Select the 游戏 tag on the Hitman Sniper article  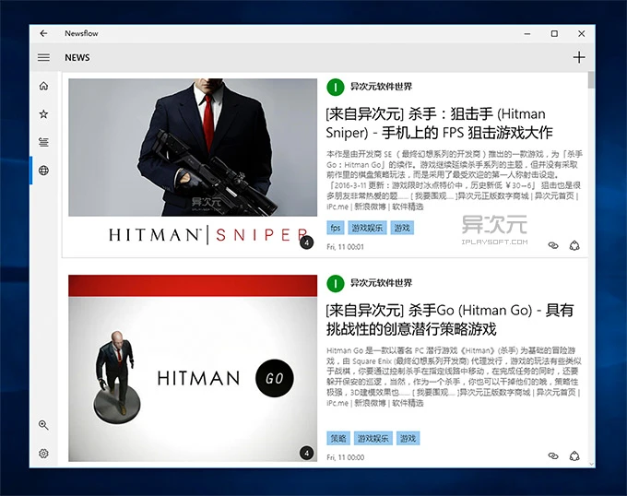click(x=402, y=228)
